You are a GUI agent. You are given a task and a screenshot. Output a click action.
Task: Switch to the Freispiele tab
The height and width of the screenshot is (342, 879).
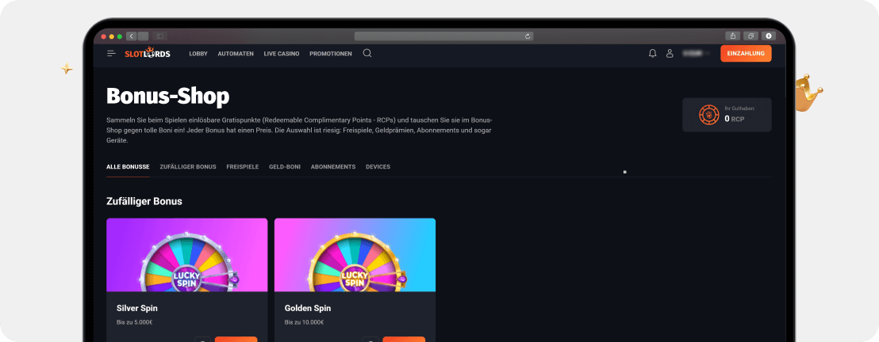(x=243, y=167)
